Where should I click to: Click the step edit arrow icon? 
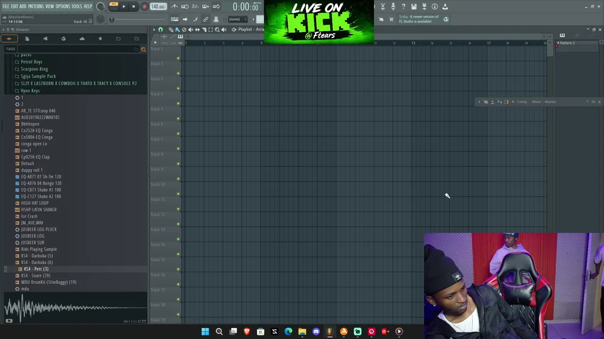click(185, 19)
